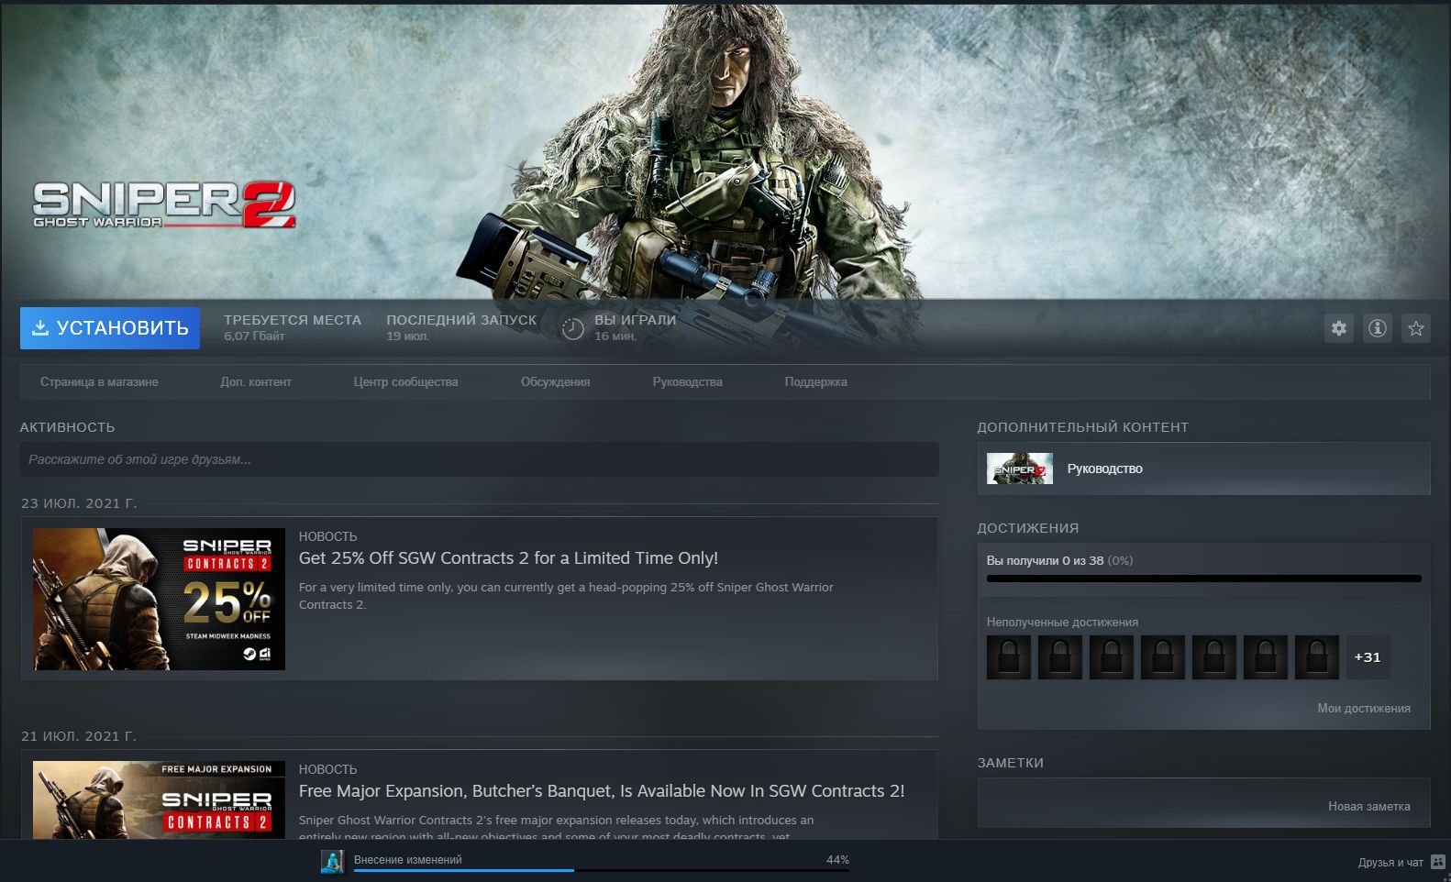This screenshot has height=882, width=1451.
Task: Open Поддержка tab
Action: click(x=816, y=382)
